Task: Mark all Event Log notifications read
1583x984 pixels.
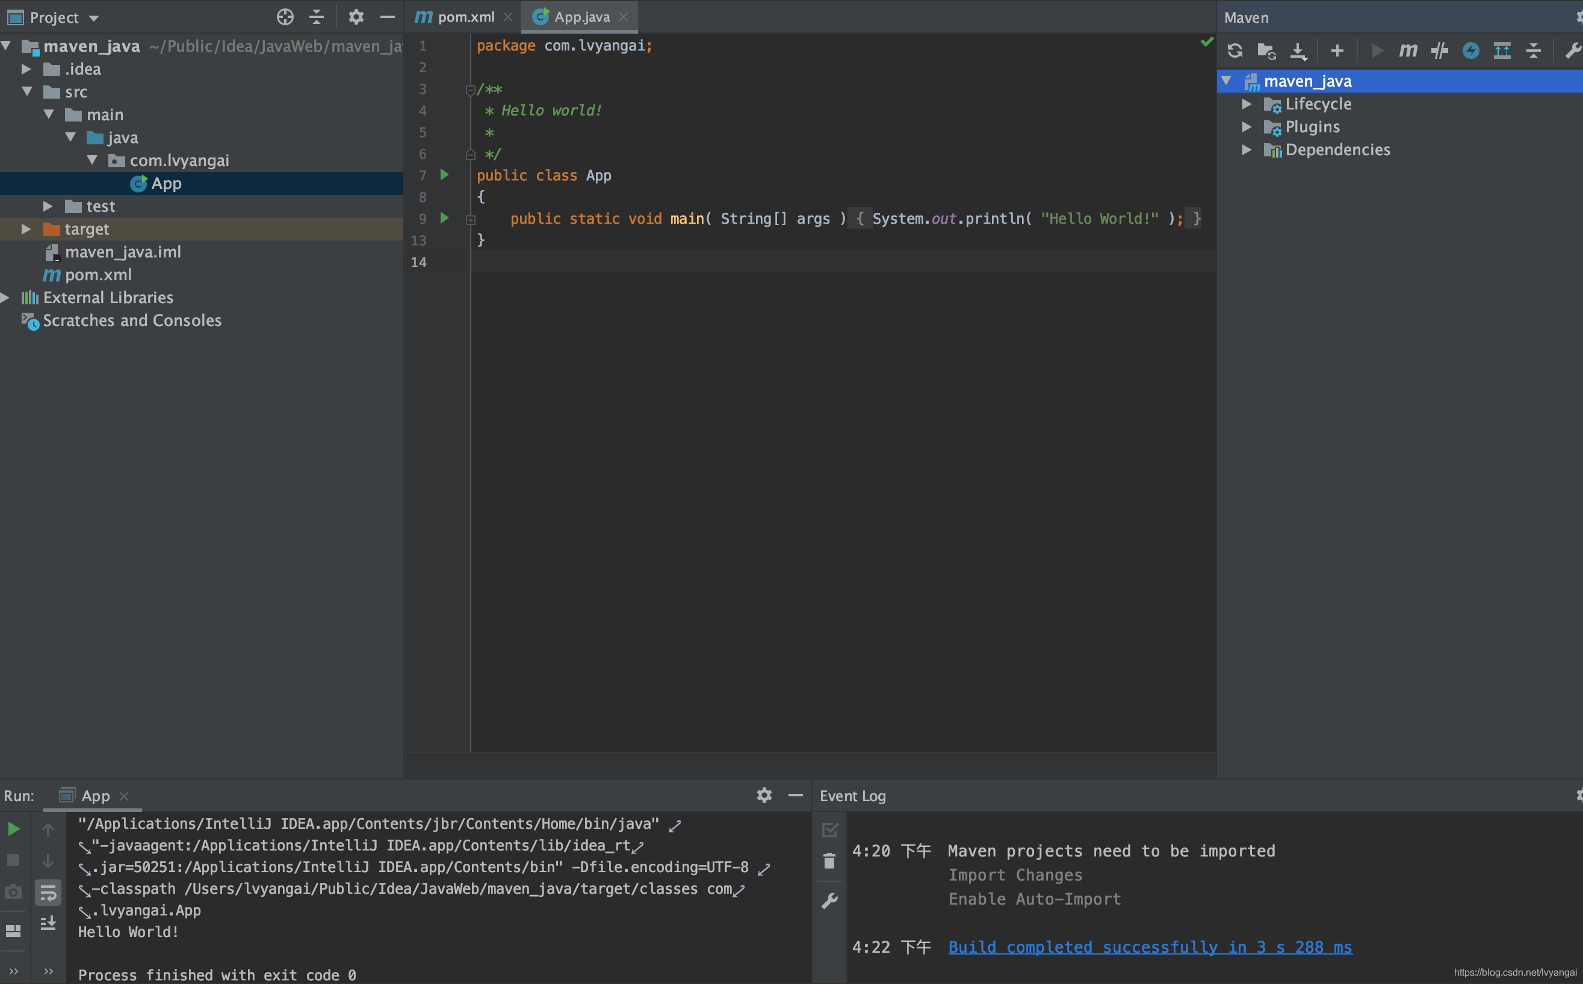Action: click(x=829, y=830)
